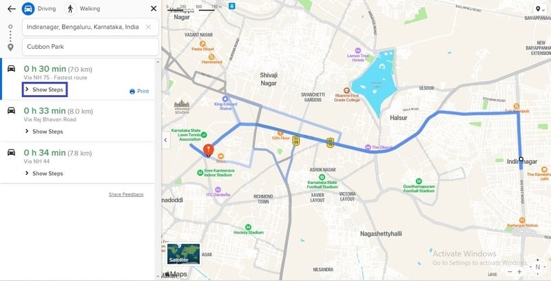This screenshot has height=281, width=551.
Task: Select Gowthamapuram Football Stadium marker
Action: click(419, 181)
